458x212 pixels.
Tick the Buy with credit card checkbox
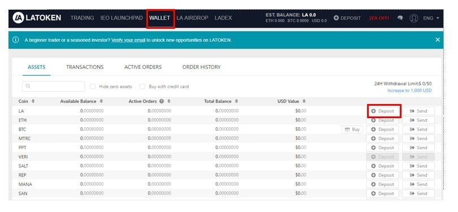pyautogui.click(x=142, y=86)
